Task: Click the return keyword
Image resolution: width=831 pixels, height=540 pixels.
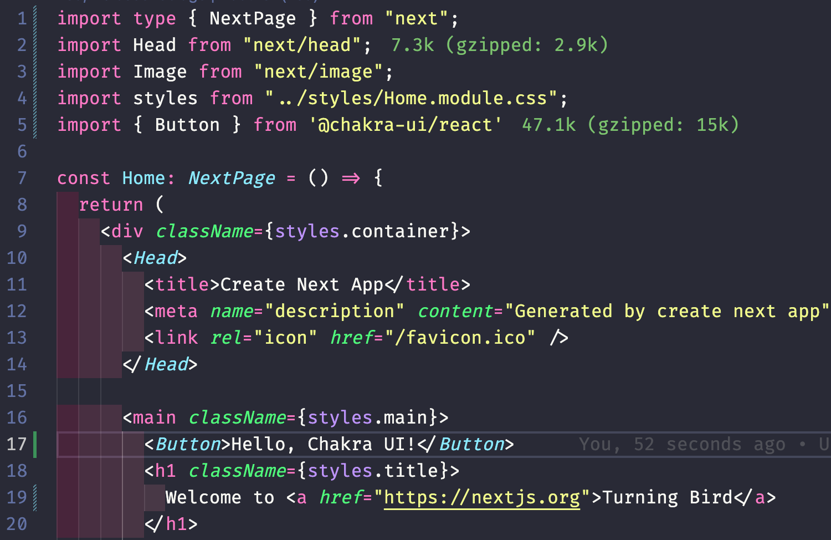Action: 111,205
